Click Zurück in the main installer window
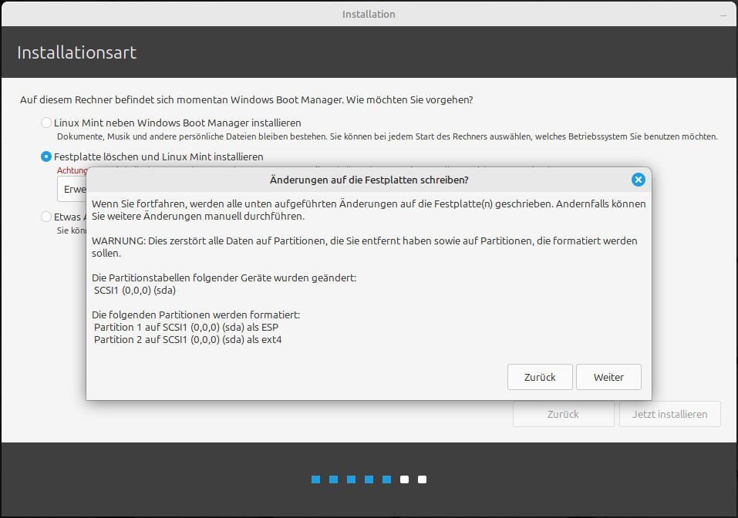The image size is (738, 518). click(564, 414)
